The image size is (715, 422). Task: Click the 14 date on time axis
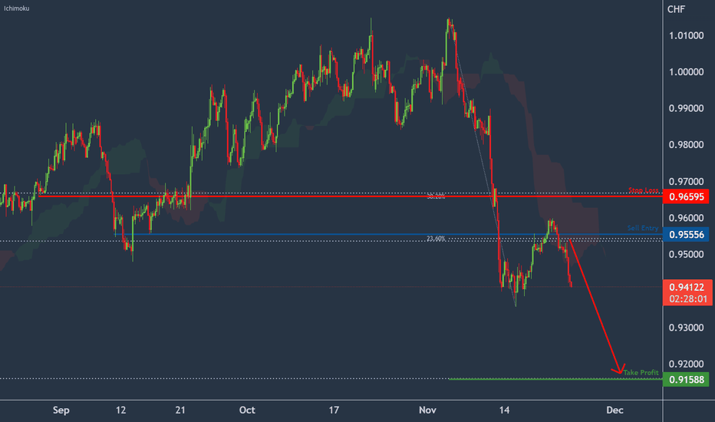tap(504, 410)
